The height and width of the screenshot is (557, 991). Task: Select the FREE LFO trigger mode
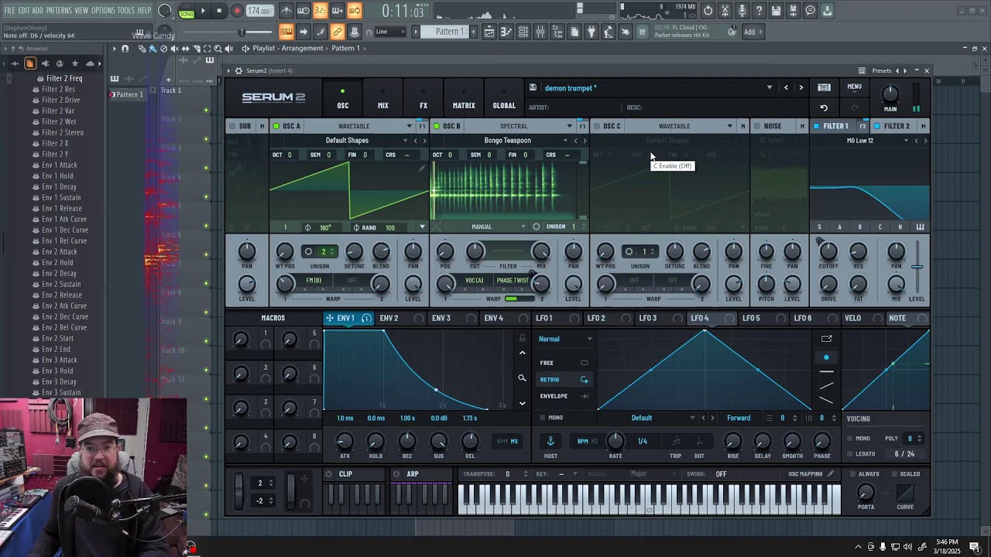click(x=564, y=363)
